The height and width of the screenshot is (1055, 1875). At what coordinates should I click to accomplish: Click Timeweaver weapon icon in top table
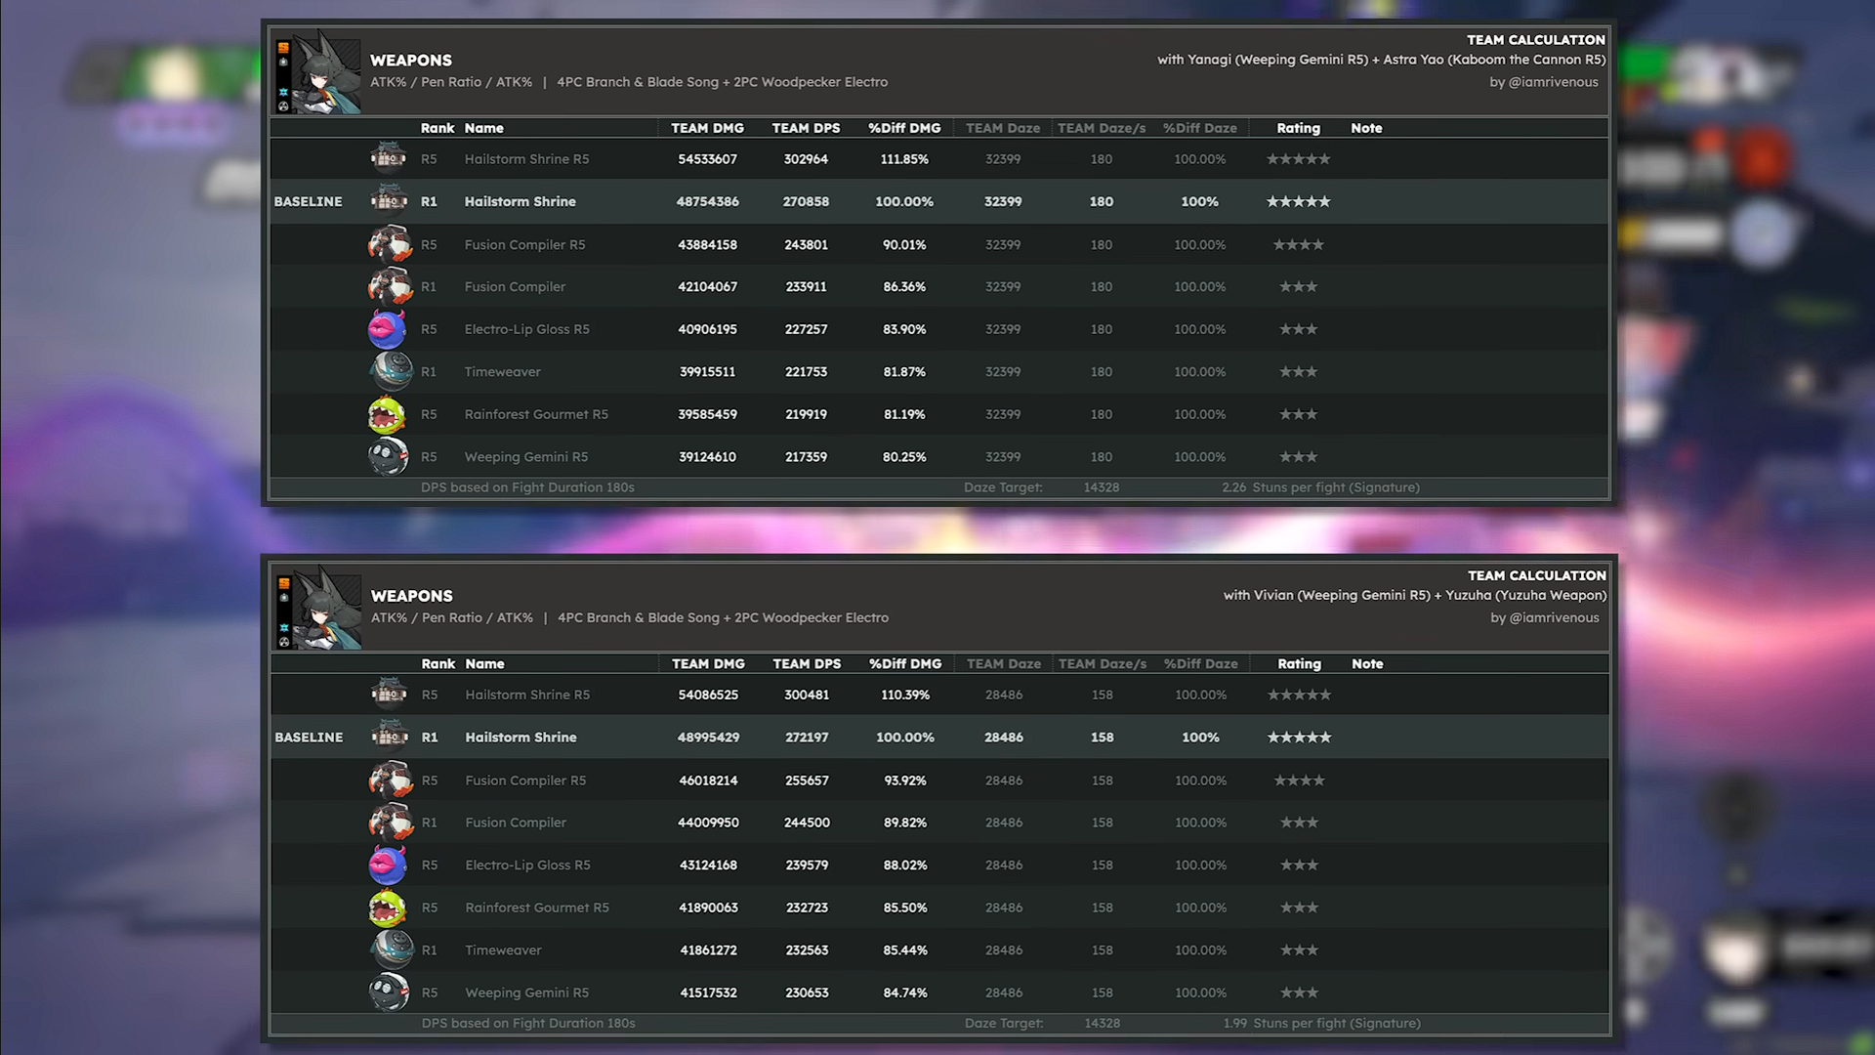pyautogui.click(x=391, y=371)
